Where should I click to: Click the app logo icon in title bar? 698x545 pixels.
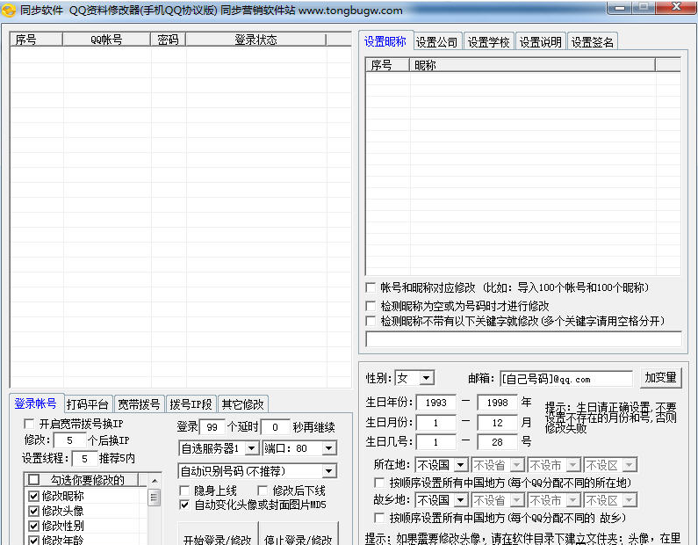(9, 10)
